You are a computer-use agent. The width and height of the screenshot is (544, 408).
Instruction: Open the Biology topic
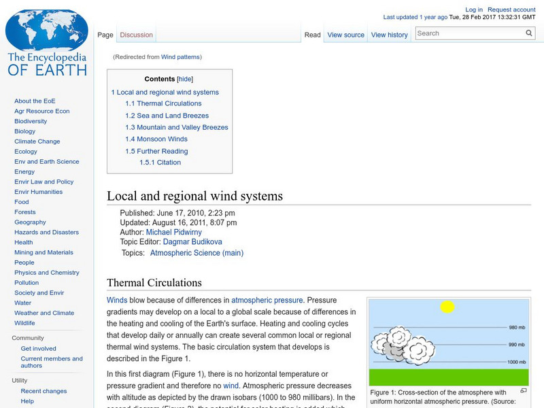24,131
